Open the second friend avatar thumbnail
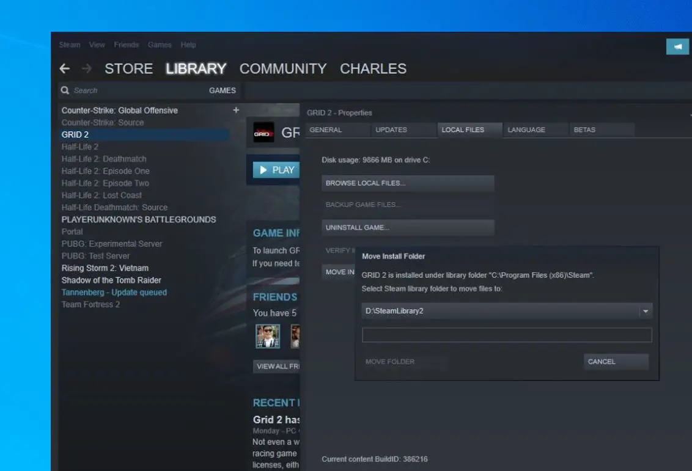692x471 pixels. pyautogui.click(x=295, y=337)
